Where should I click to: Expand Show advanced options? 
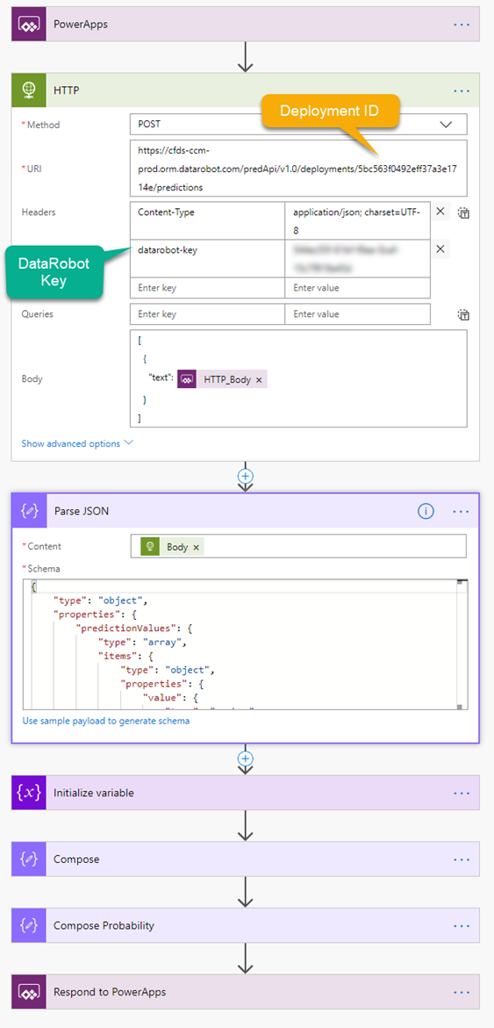pyautogui.click(x=77, y=443)
